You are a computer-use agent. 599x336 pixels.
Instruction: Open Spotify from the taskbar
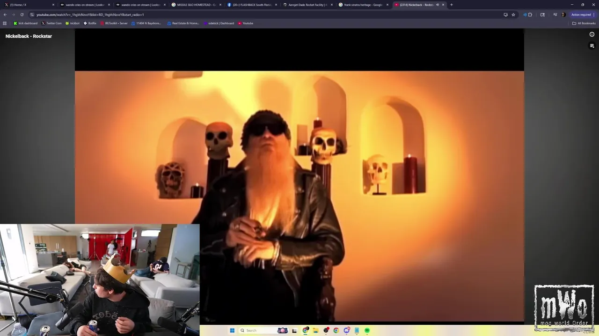367,330
